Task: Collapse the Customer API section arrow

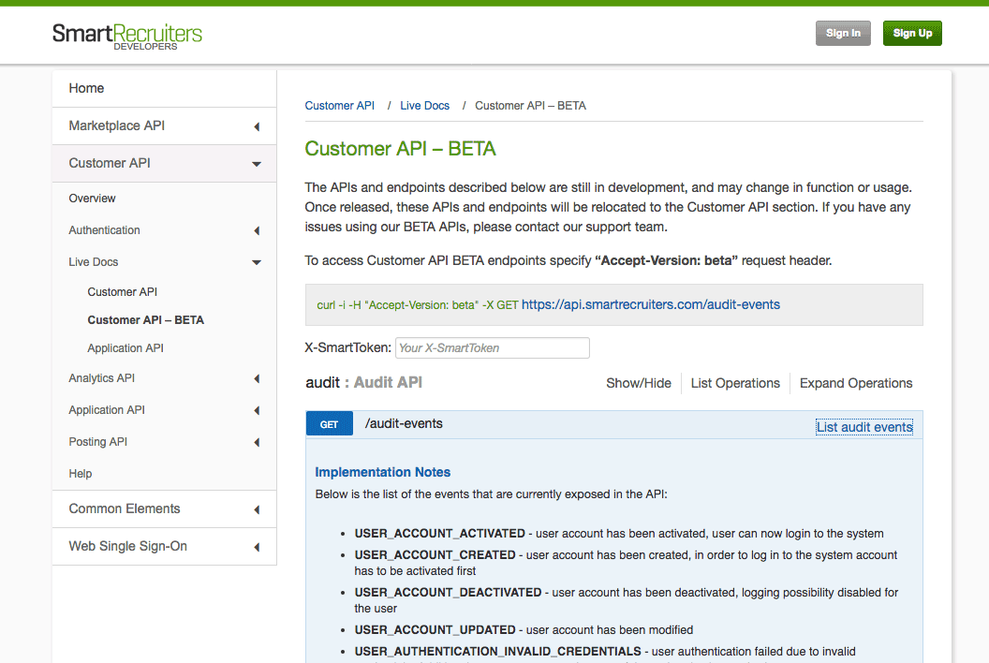Action: 256,164
